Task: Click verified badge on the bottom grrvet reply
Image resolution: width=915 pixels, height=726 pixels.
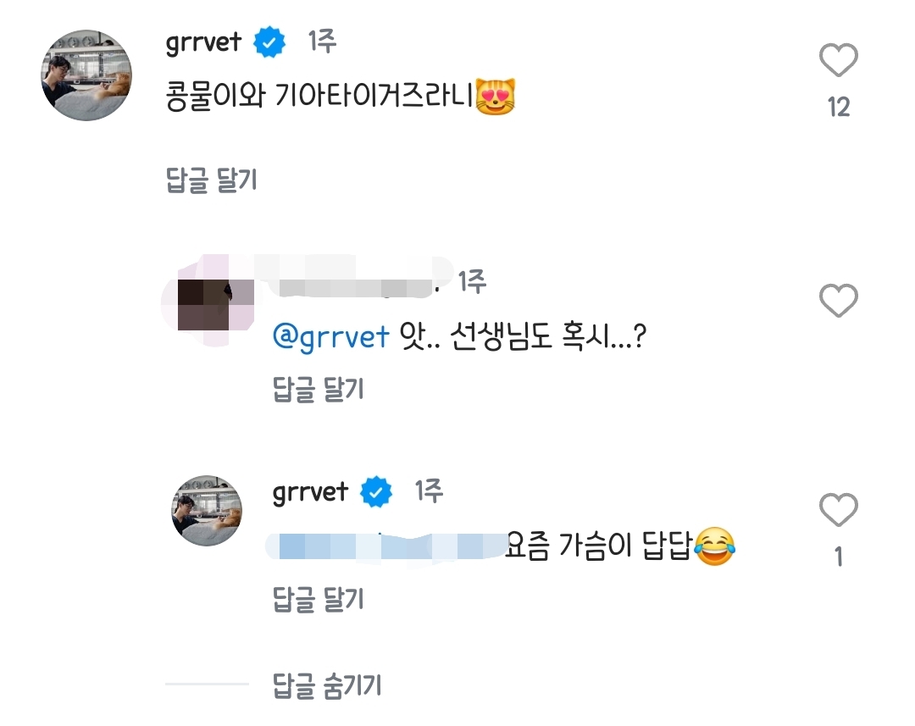Action: pos(378,492)
